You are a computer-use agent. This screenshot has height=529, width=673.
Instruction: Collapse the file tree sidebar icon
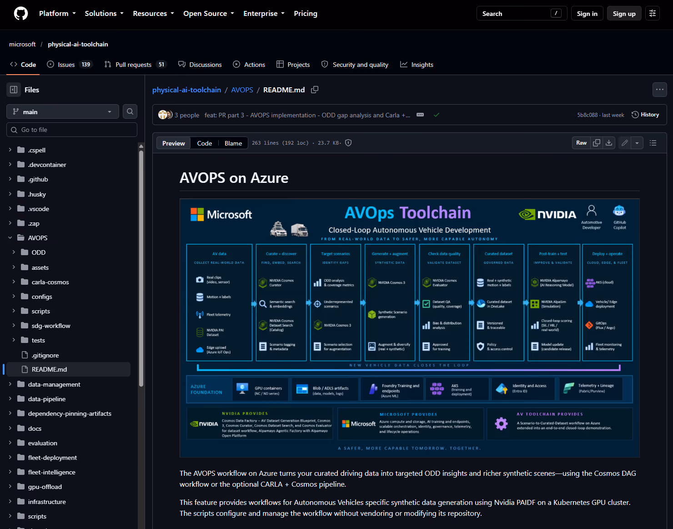[14, 90]
